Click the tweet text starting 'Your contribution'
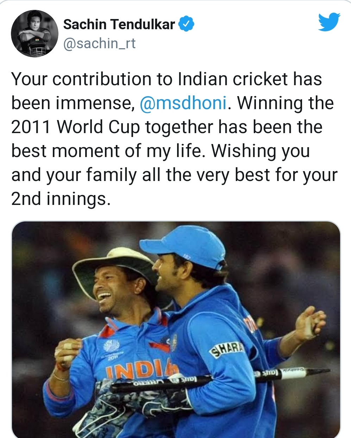Image resolution: width=351 pixels, height=438 pixels. (175, 139)
